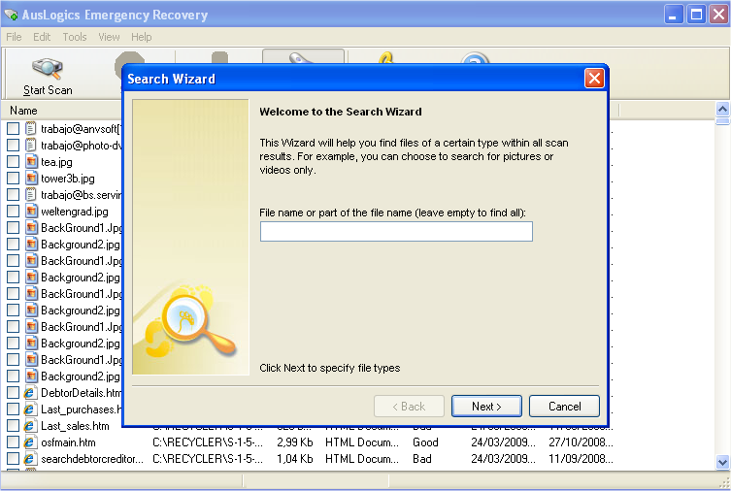The image size is (731, 491).
Task: Click the file name search input field
Action: tap(396, 232)
